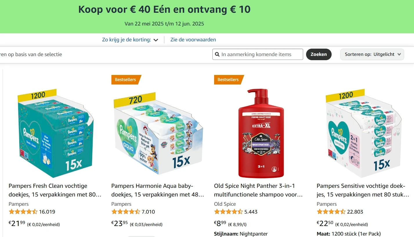Image resolution: width=414 pixels, height=237 pixels.
Task: Open the Pampers Sensitive product image
Action: coord(364,133)
